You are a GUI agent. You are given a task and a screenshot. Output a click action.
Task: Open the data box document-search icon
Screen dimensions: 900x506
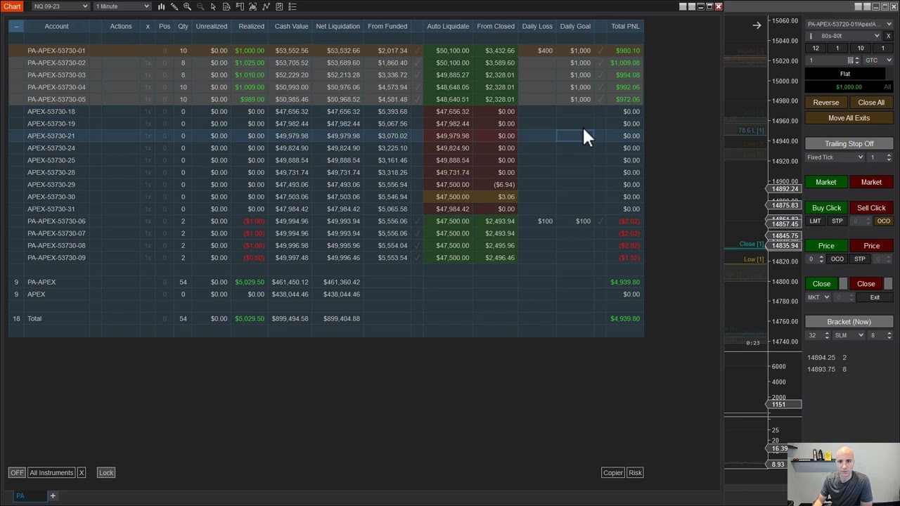click(226, 6)
